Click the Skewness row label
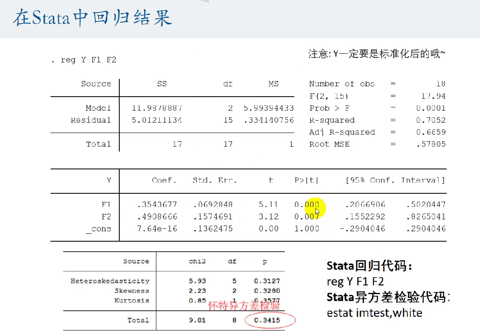This screenshot has width=480, height=335. click(132, 291)
